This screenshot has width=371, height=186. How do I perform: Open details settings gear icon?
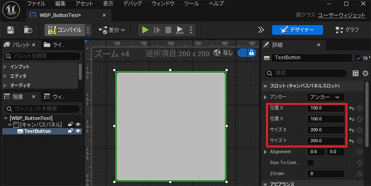(365, 73)
